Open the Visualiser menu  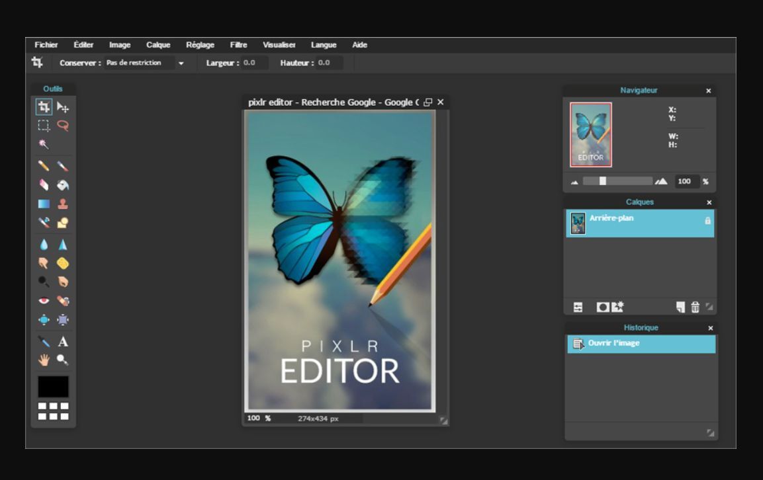(x=279, y=45)
